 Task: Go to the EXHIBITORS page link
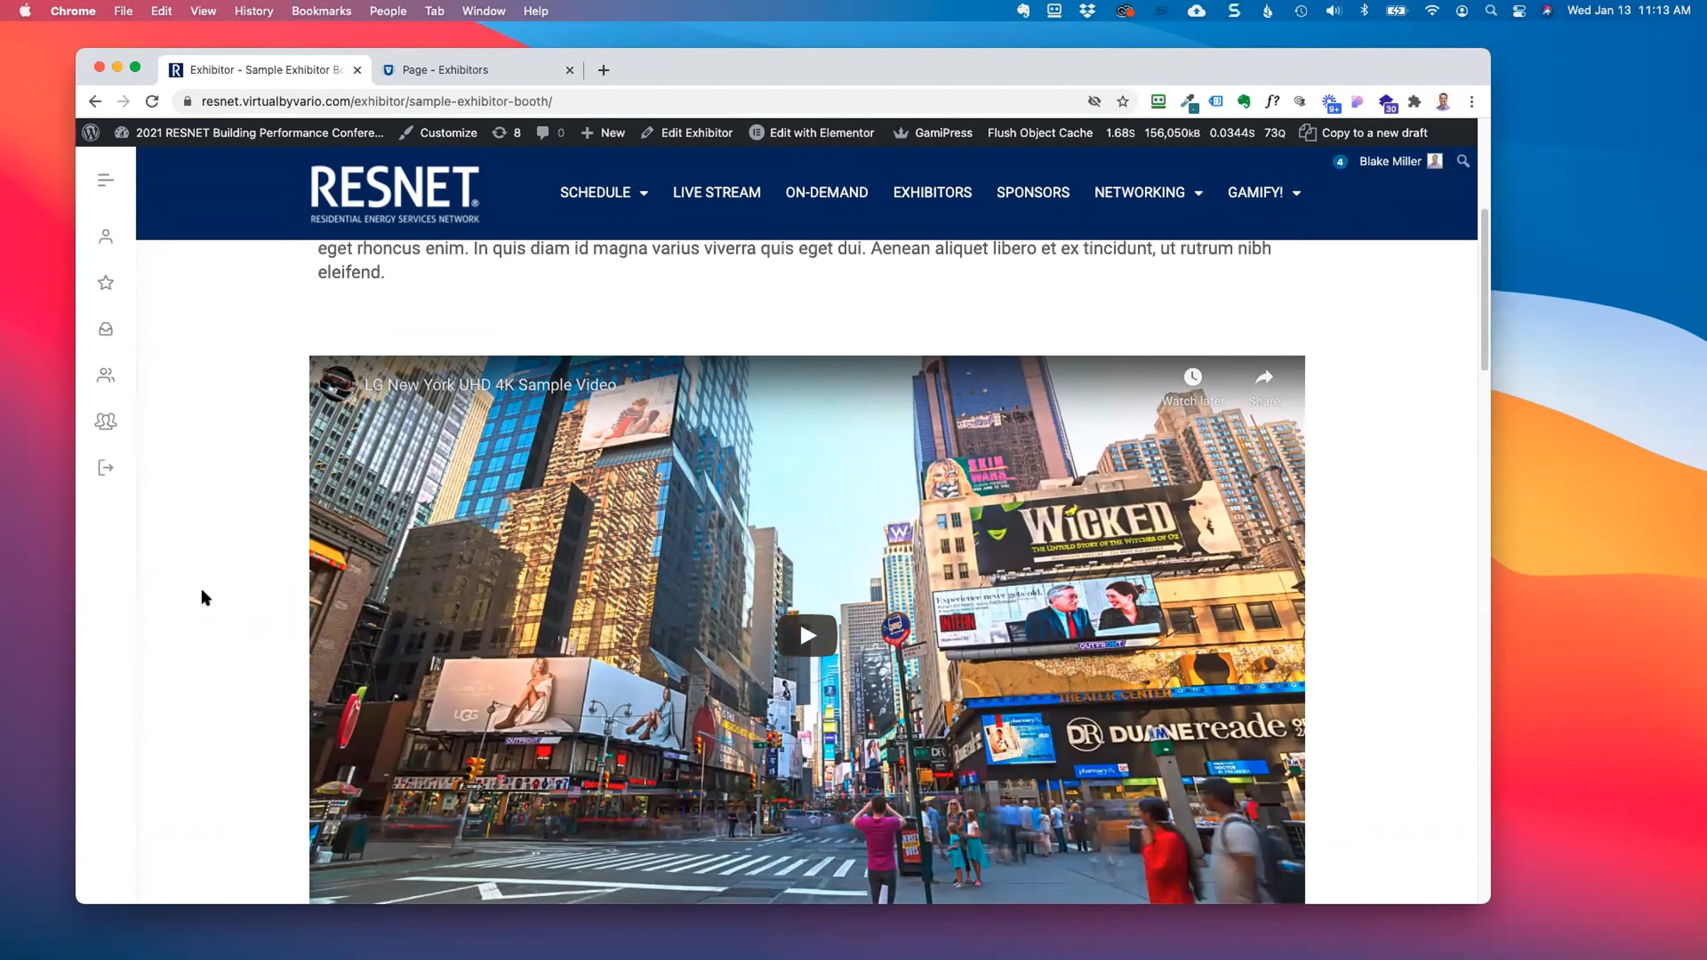click(x=932, y=193)
